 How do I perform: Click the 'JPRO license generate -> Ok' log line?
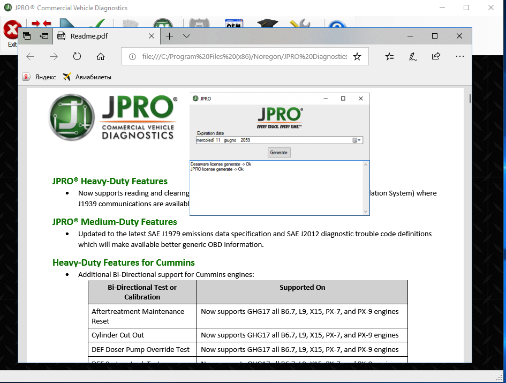click(217, 169)
